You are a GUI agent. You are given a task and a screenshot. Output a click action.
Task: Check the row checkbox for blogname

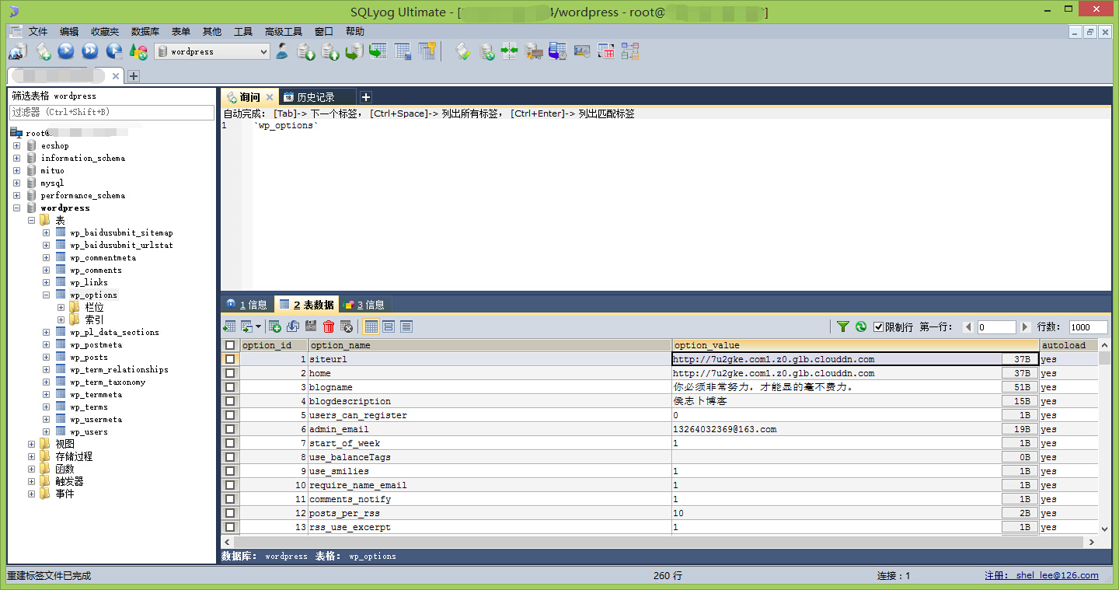[x=230, y=387]
